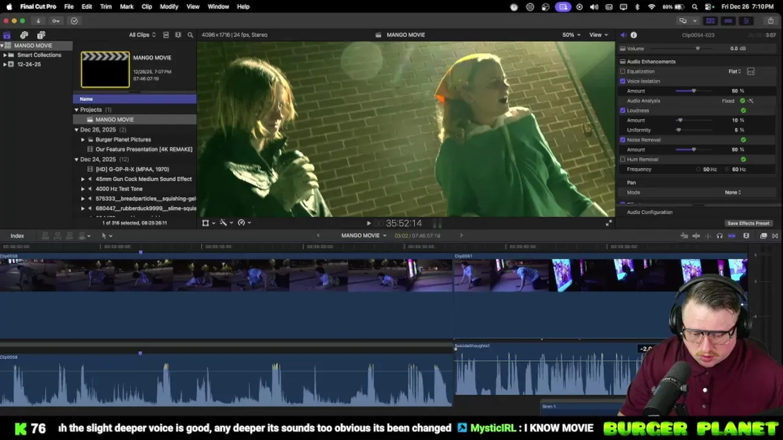
Task: Click the browser search magnifier icon
Action: pos(190,35)
